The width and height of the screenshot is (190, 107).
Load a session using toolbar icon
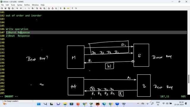(49, 8)
